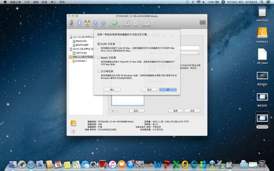
Task: Open the Log toolbar icon
Action: point(202,22)
